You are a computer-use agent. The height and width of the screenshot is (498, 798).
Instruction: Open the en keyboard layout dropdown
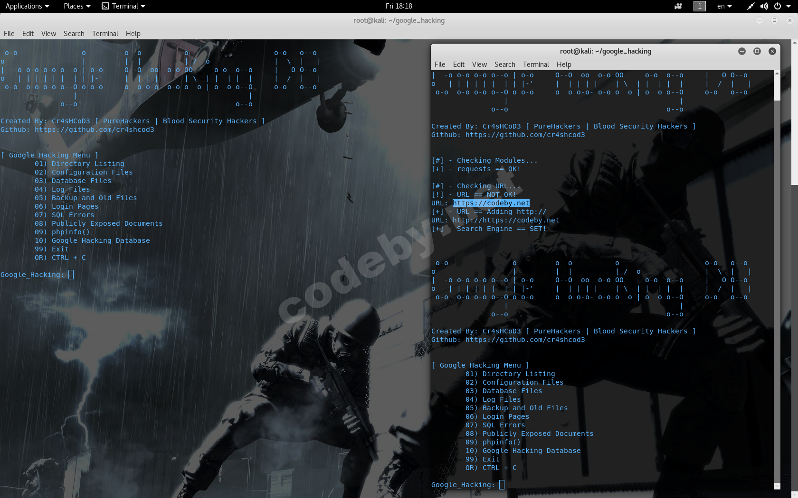coord(724,6)
